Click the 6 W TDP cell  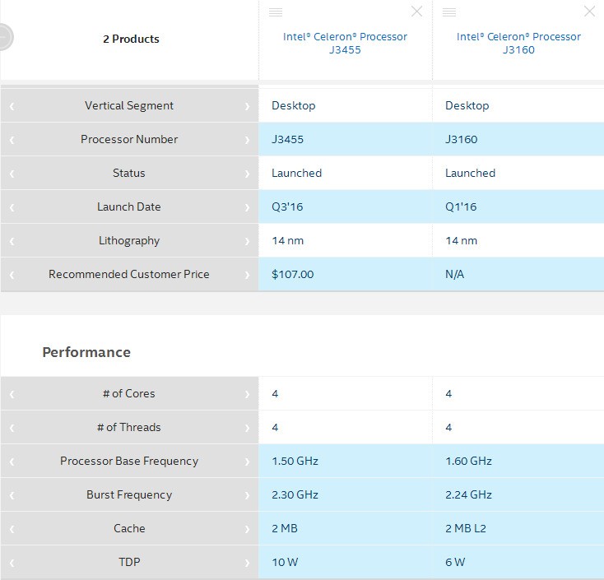coord(518,562)
